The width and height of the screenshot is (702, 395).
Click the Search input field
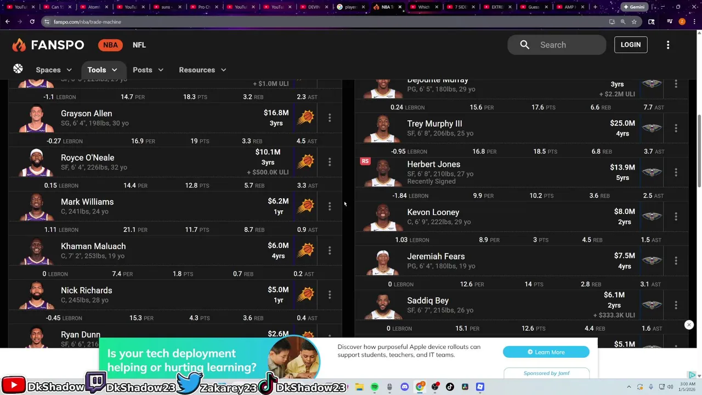[557, 45]
